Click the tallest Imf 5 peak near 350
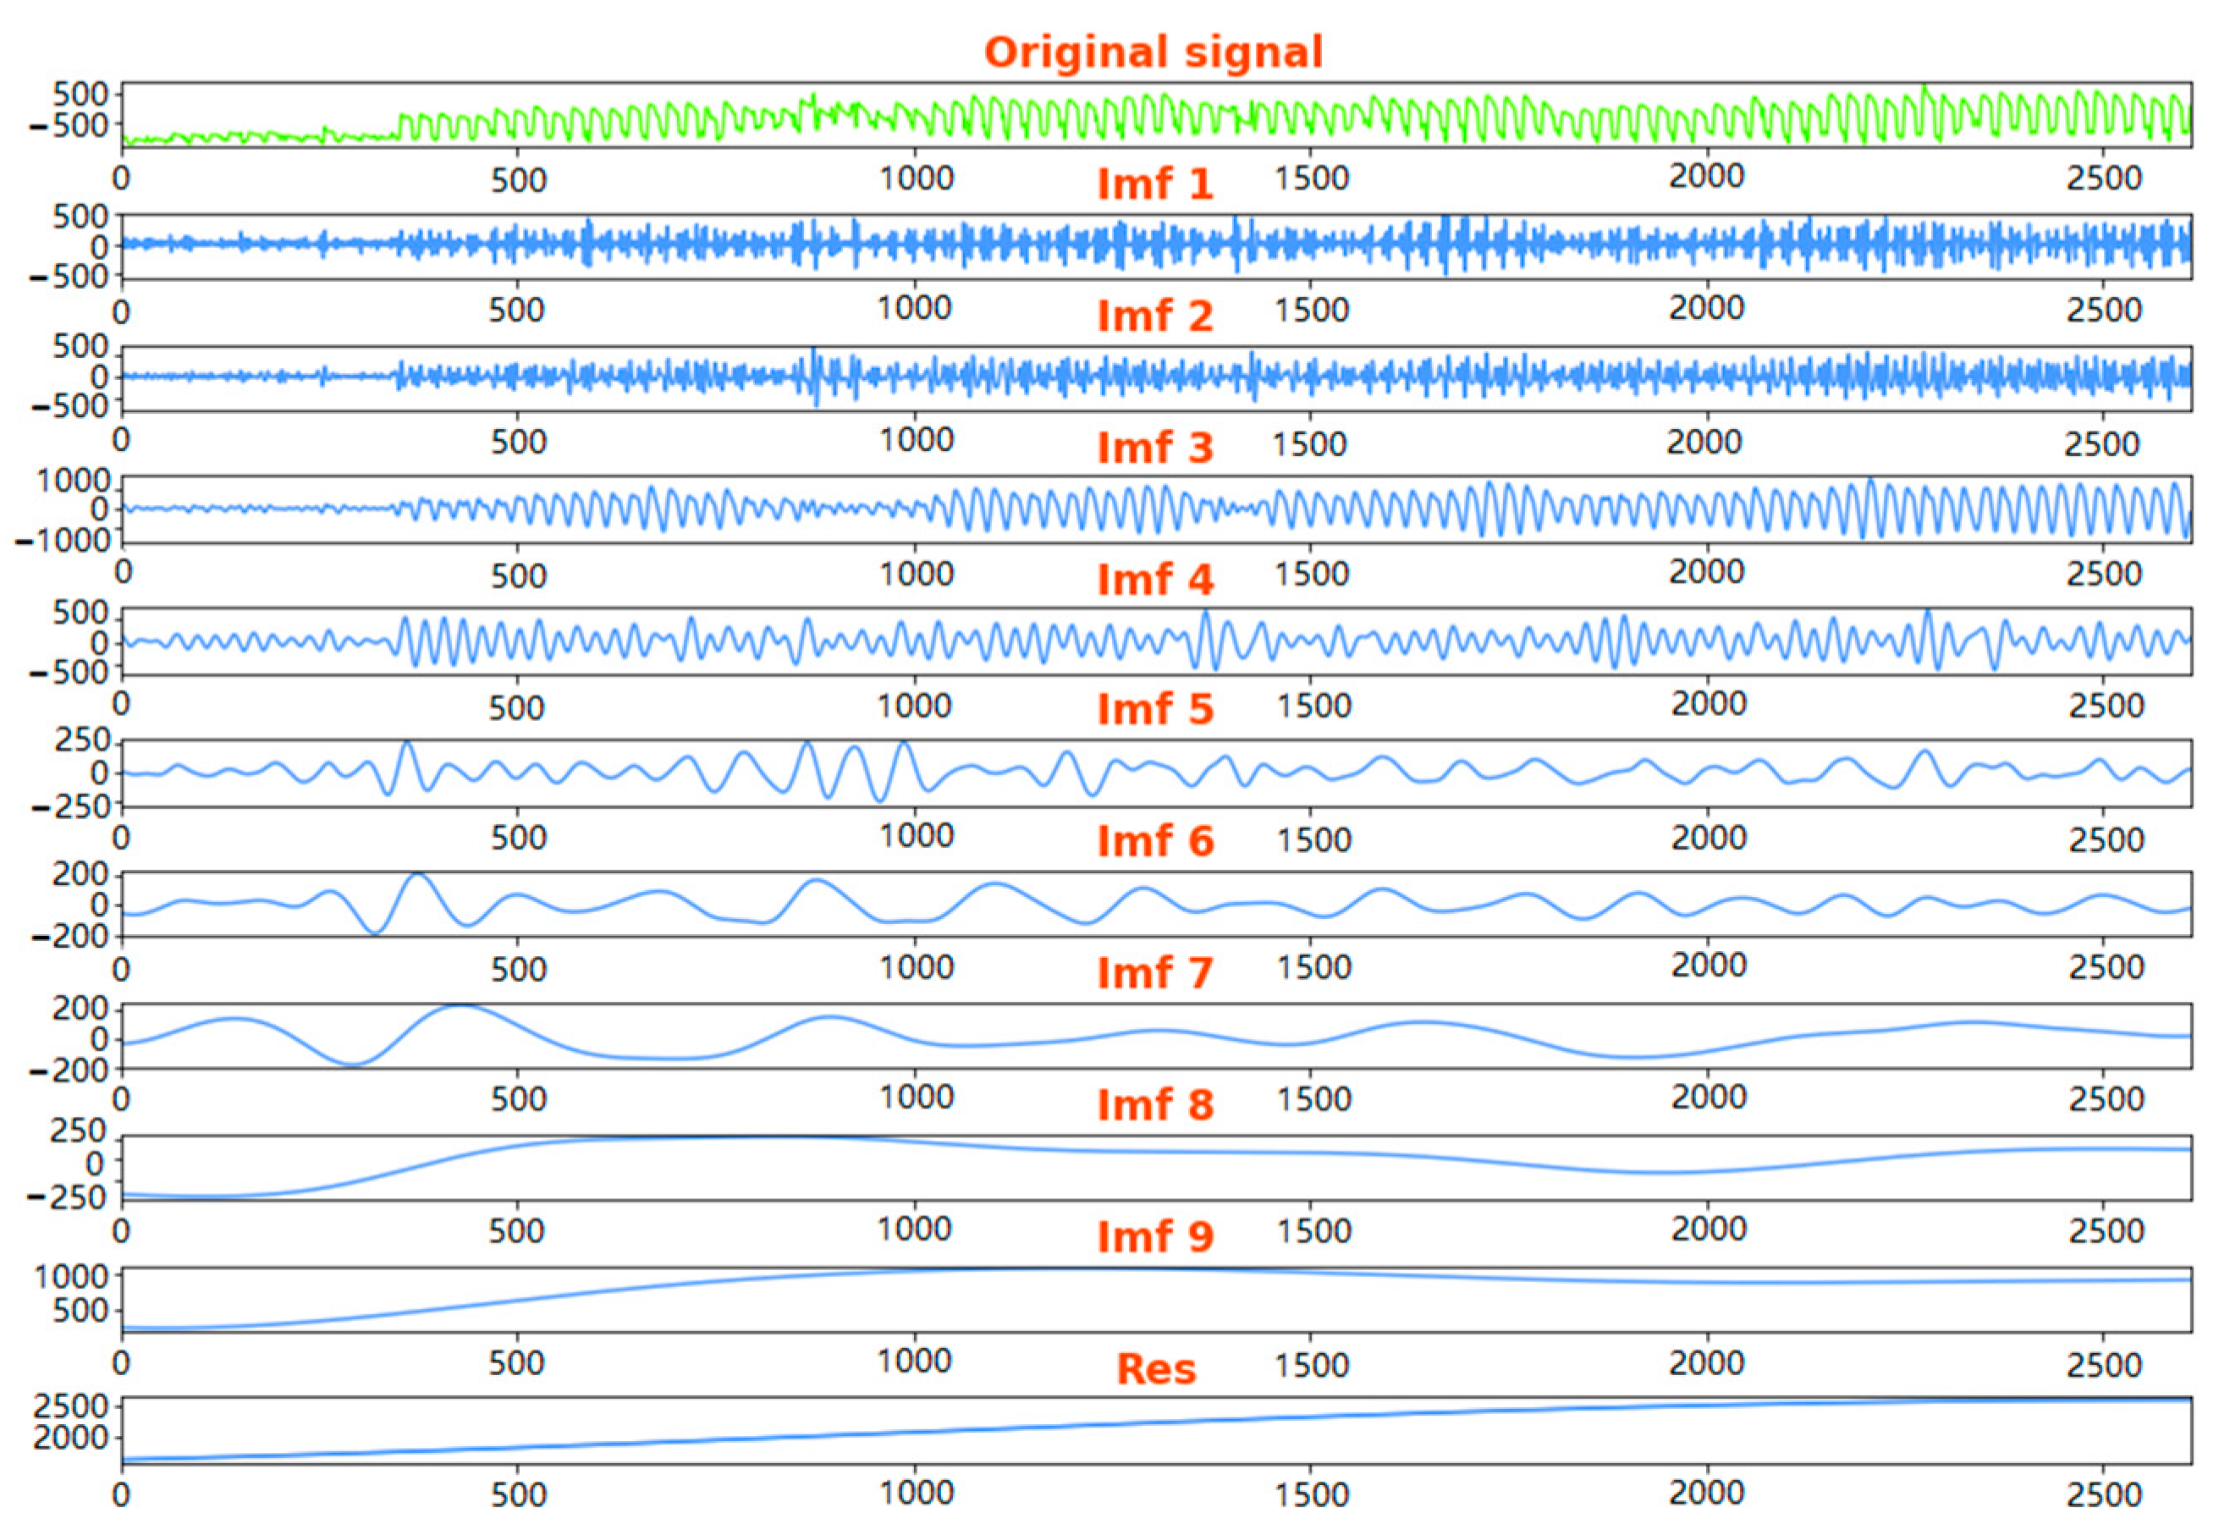 408,744
